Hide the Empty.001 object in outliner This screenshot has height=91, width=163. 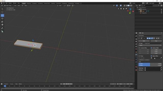pyautogui.click(x=161, y=13)
